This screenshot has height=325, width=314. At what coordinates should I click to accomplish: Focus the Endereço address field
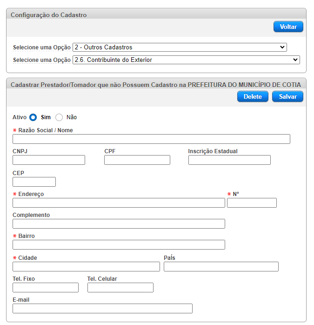119,203
